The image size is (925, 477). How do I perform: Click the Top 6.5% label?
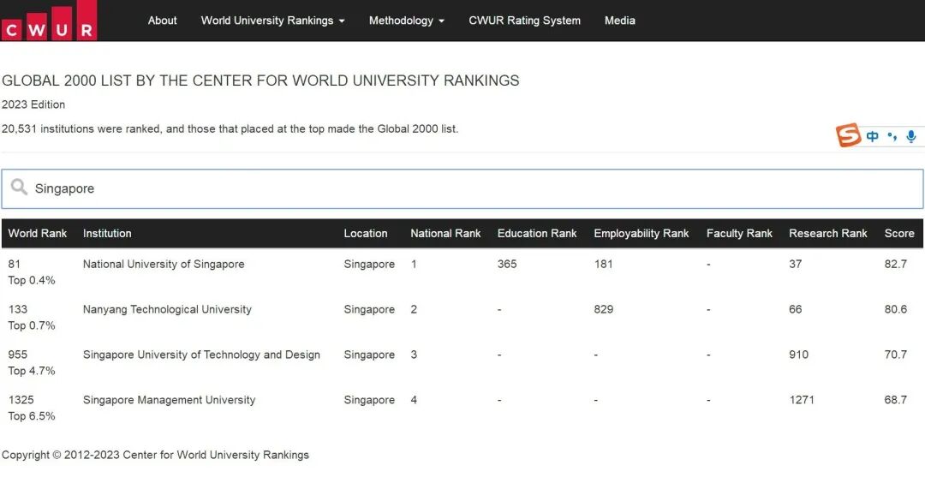(32, 417)
